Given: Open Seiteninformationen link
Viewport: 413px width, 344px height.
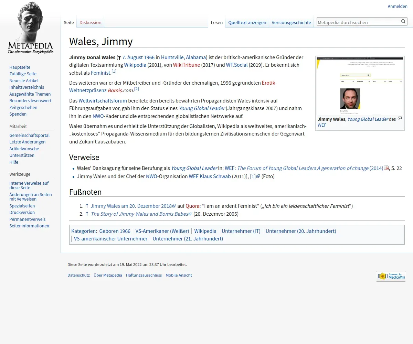Looking at the screenshot, I should click(x=29, y=226).
